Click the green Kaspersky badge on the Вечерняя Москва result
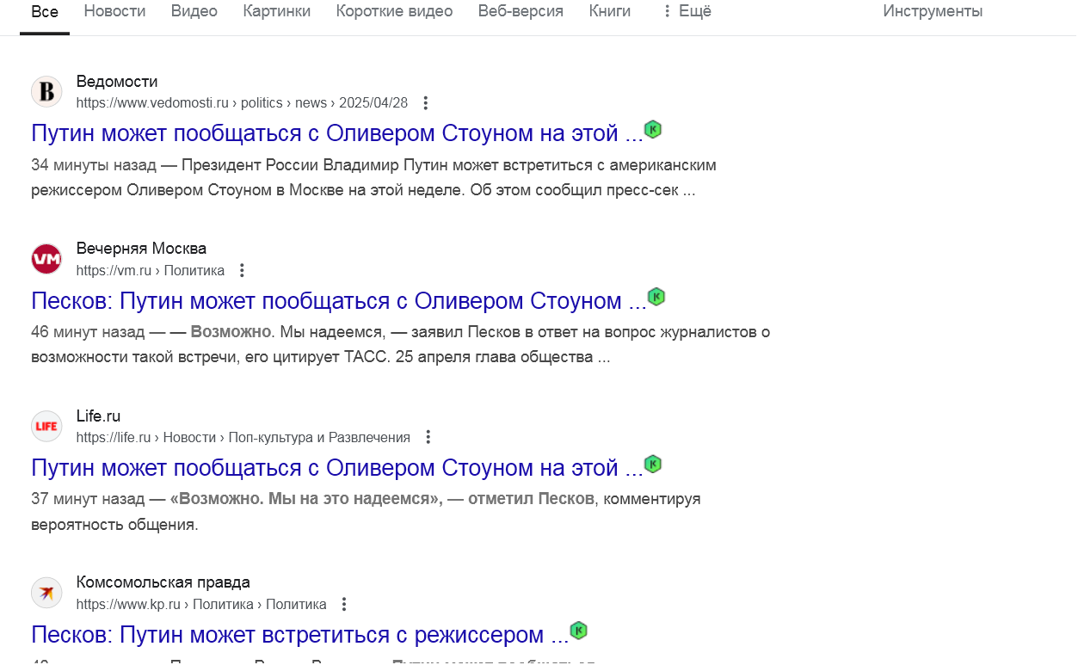The height and width of the screenshot is (665, 1078). tap(656, 297)
